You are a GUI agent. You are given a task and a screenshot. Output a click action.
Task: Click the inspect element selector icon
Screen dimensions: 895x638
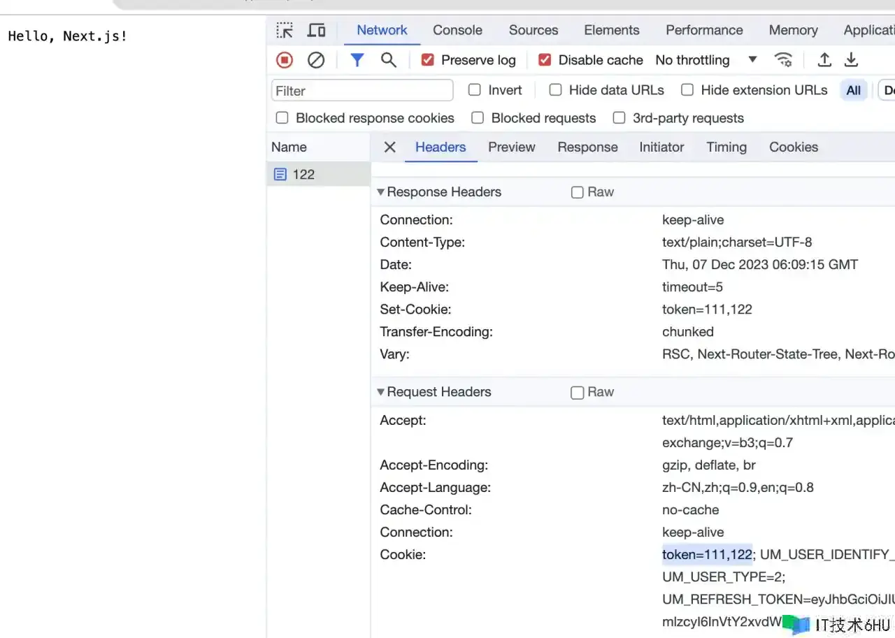click(x=285, y=30)
